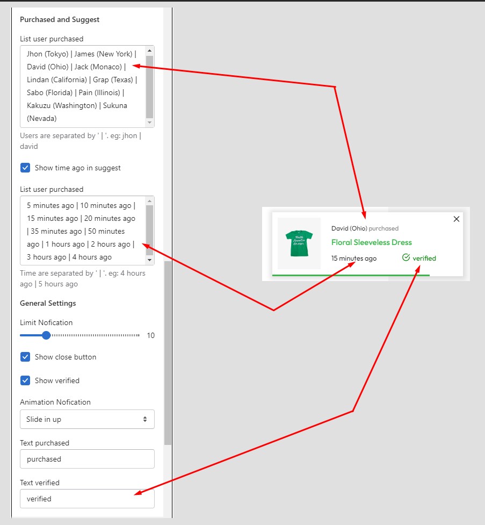Click down arrow of user names list scrollbar
The image size is (485, 525).
tap(150, 123)
